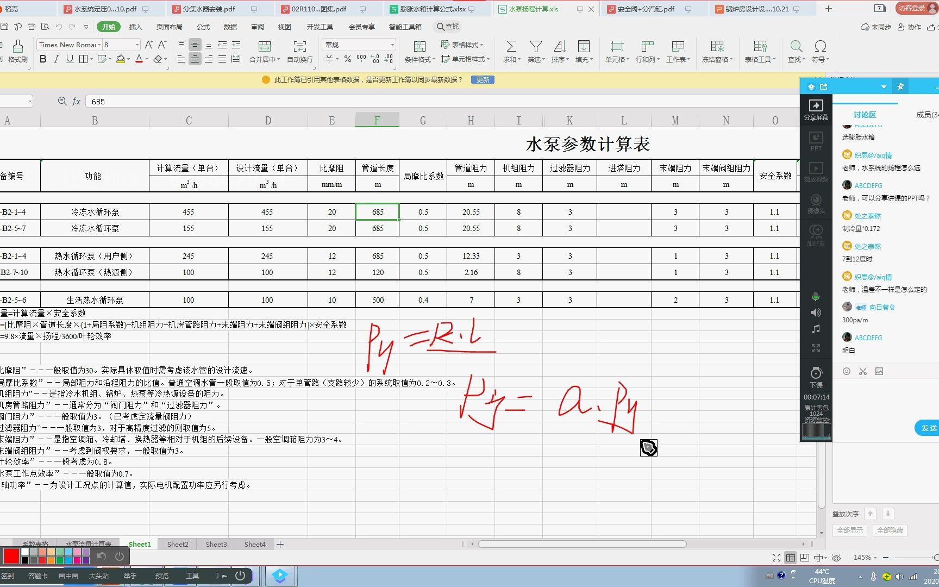Open Rows and Columns (行和列) dropdown
This screenshot has height=587, width=939.
click(x=647, y=51)
